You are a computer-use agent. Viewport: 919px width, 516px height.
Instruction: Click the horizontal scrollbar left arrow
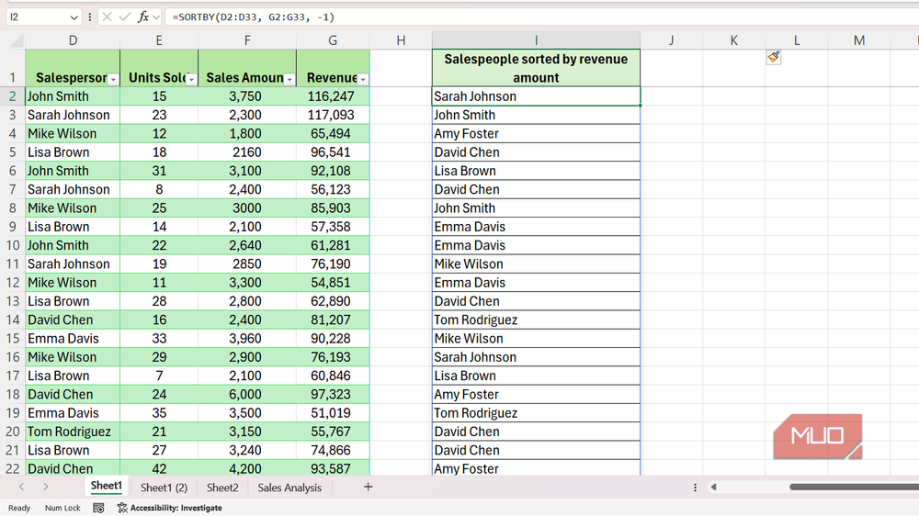713,487
